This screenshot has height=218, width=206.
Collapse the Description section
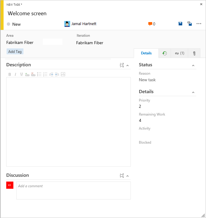(x=128, y=65)
